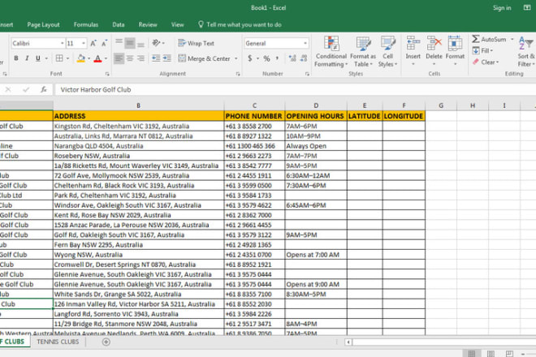Image resolution: width=536 pixels, height=357 pixels.
Task: Add a new sheet with plus icon
Action: click(x=106, y=342)
